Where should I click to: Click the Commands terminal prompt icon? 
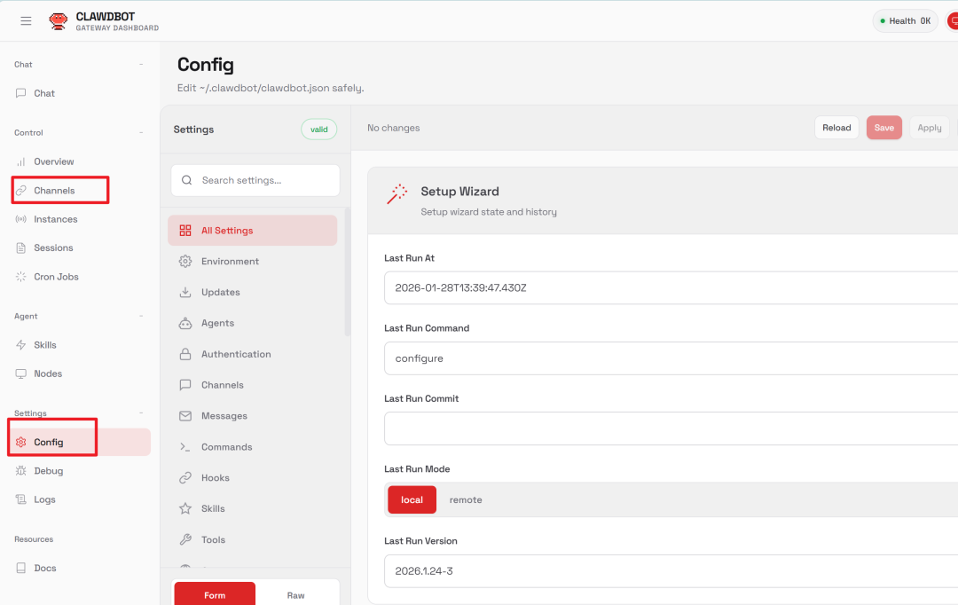[x=185, y=447]
